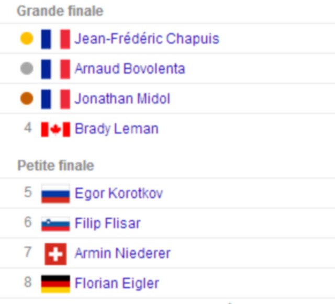Click the Swiss flag icon
This screenshot has width=335, height=304.
point(55,254)
